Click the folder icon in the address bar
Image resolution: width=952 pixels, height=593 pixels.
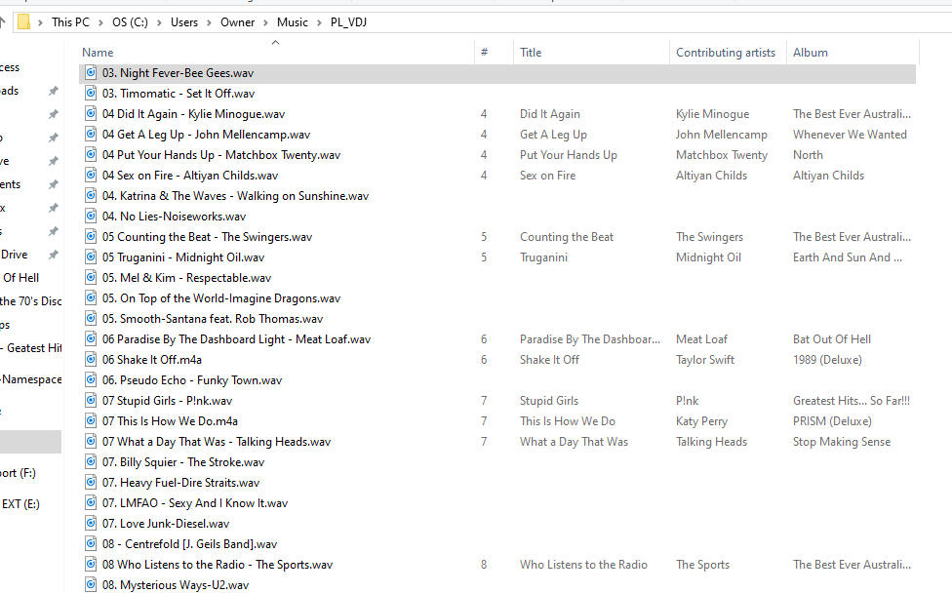pos(23,22)
